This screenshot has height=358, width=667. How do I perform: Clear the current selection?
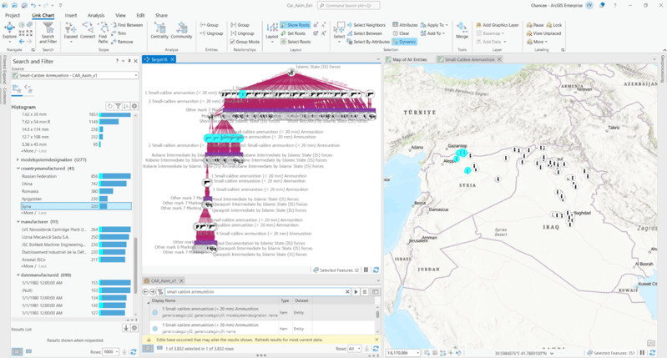coord(401,33)
